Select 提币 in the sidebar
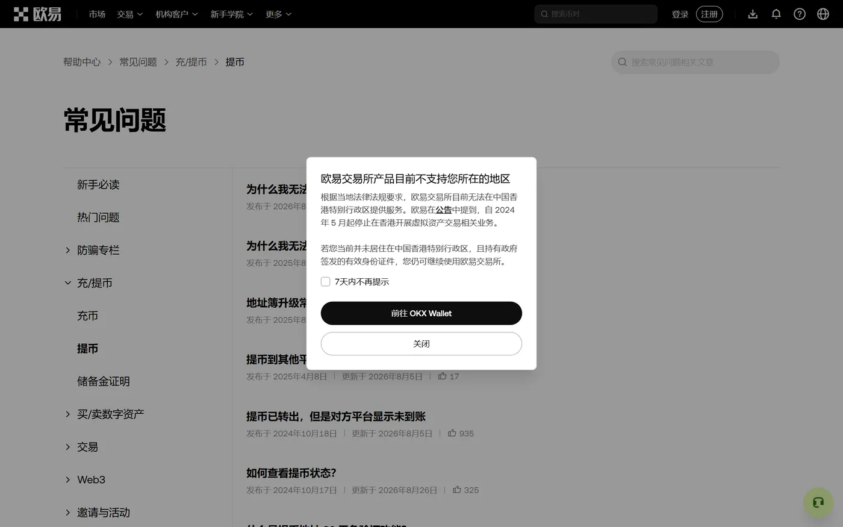The width and height of the screenshot is (843, 527). pos(87,348)
